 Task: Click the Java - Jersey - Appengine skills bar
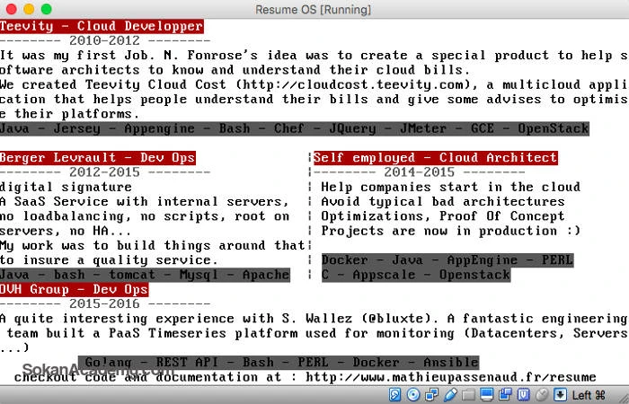(x=295, y=128)
